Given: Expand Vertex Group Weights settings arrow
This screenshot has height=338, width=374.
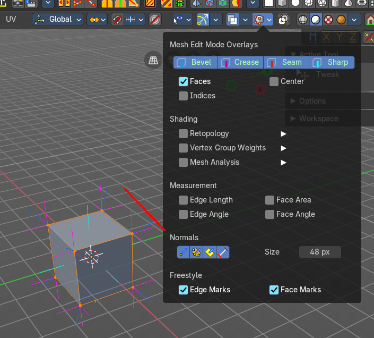Looking at the screenshot, I should pos(283,148).
